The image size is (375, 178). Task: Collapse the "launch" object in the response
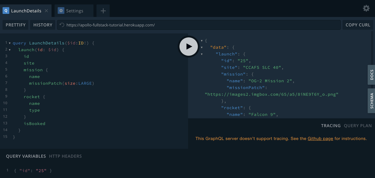[202, 54]
